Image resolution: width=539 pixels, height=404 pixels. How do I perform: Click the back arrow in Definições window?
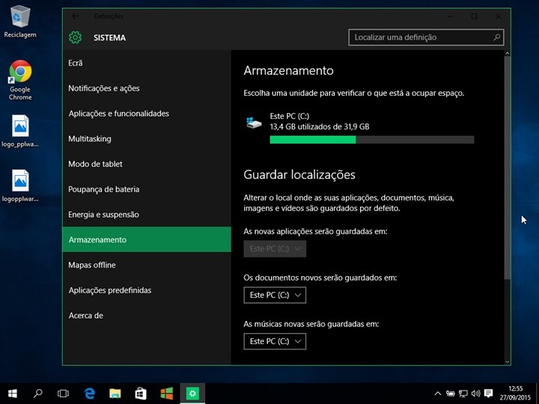(x=74, y=16)
